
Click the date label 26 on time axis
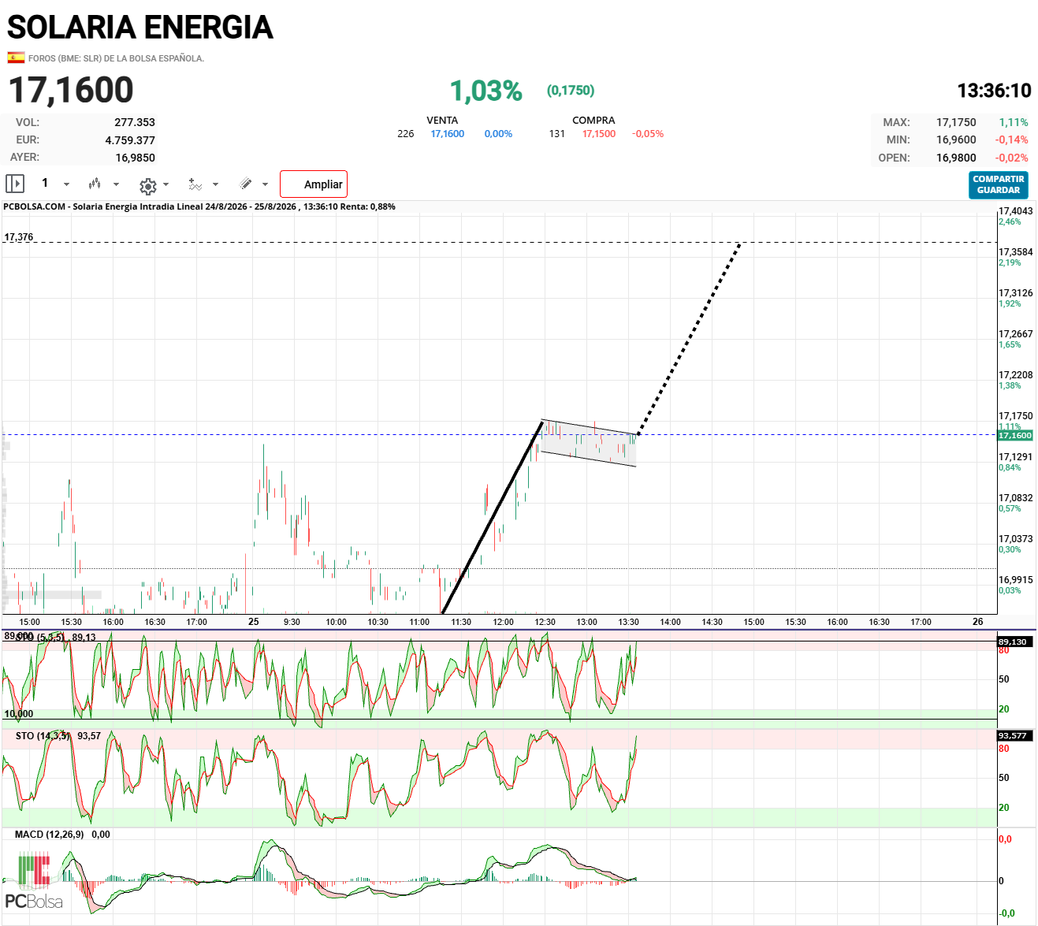coord(978,621)
